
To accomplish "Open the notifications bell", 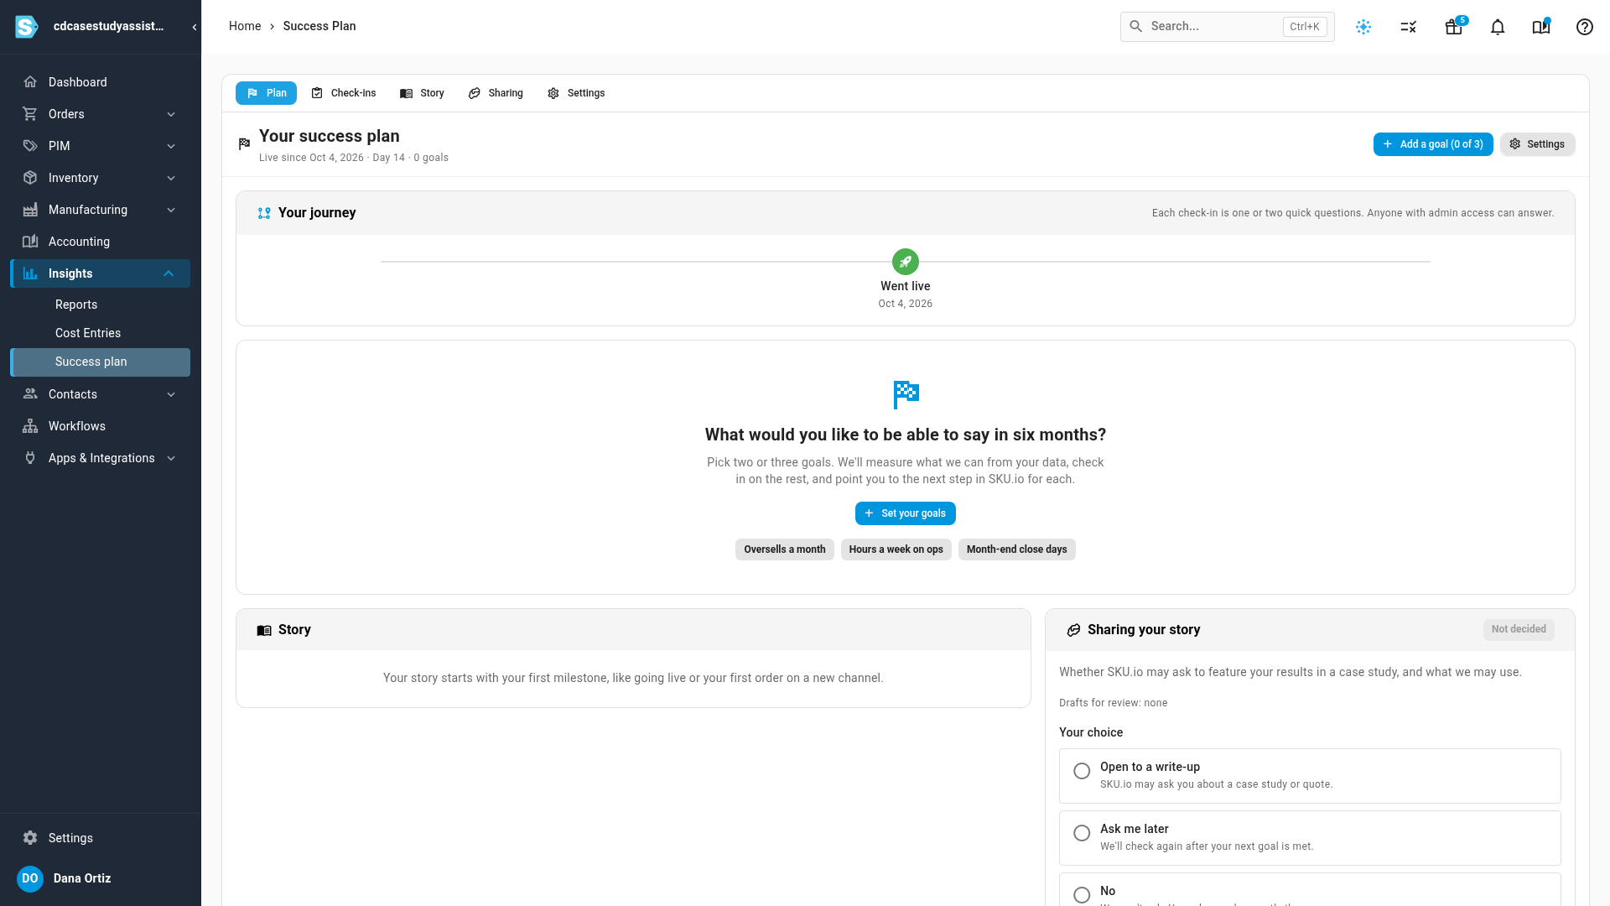I will (1498, 27).
